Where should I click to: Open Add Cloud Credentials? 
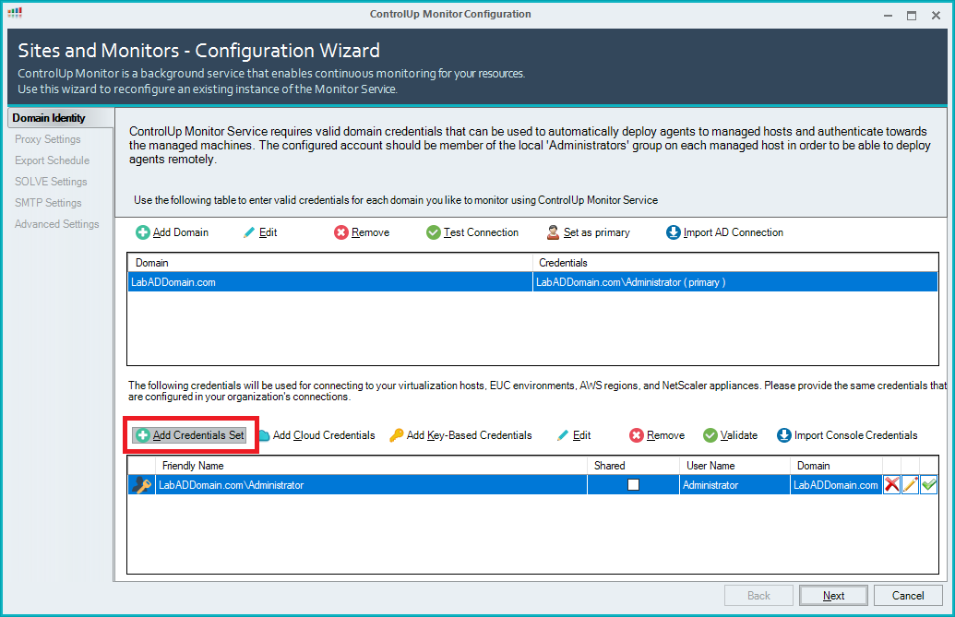click(x=316, y=435)
